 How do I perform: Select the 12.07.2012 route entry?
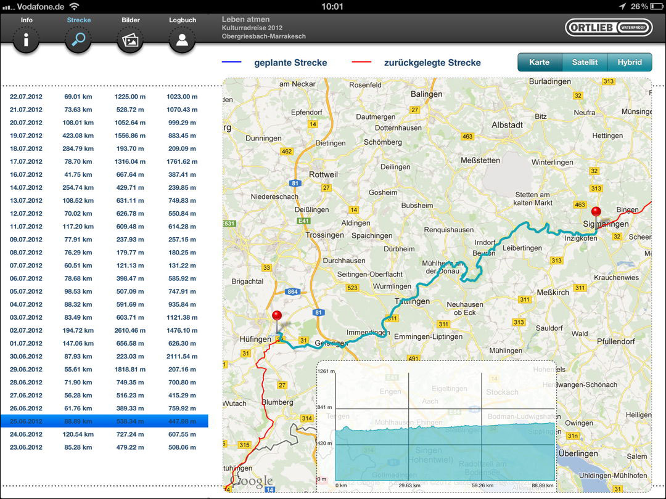(x=104, y=213)
